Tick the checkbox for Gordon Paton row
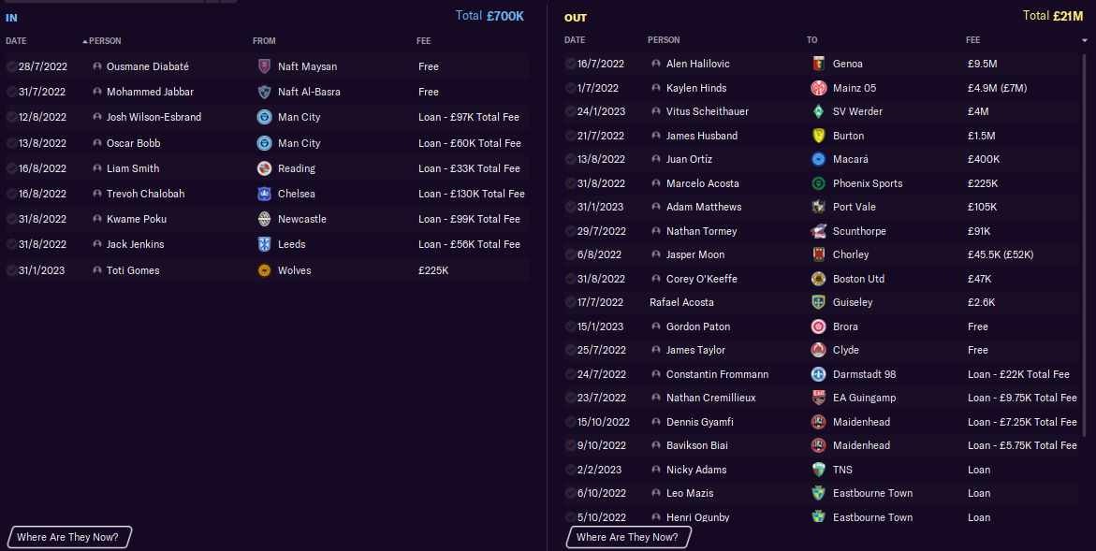Image resolution: width=1096 pixels, height=551 pixels. coord(571,326)
